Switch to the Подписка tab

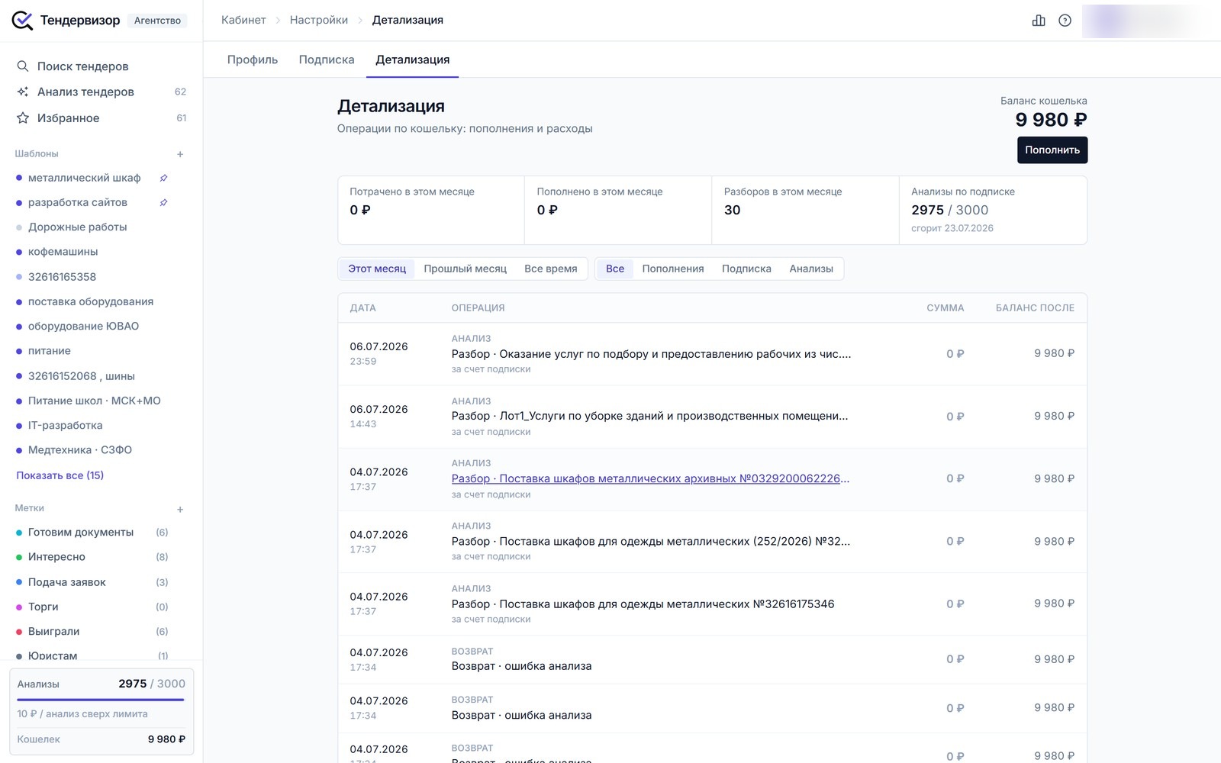point(327,60)
